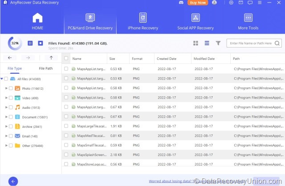Click the 32% scan progress ring

click(15, 43)
